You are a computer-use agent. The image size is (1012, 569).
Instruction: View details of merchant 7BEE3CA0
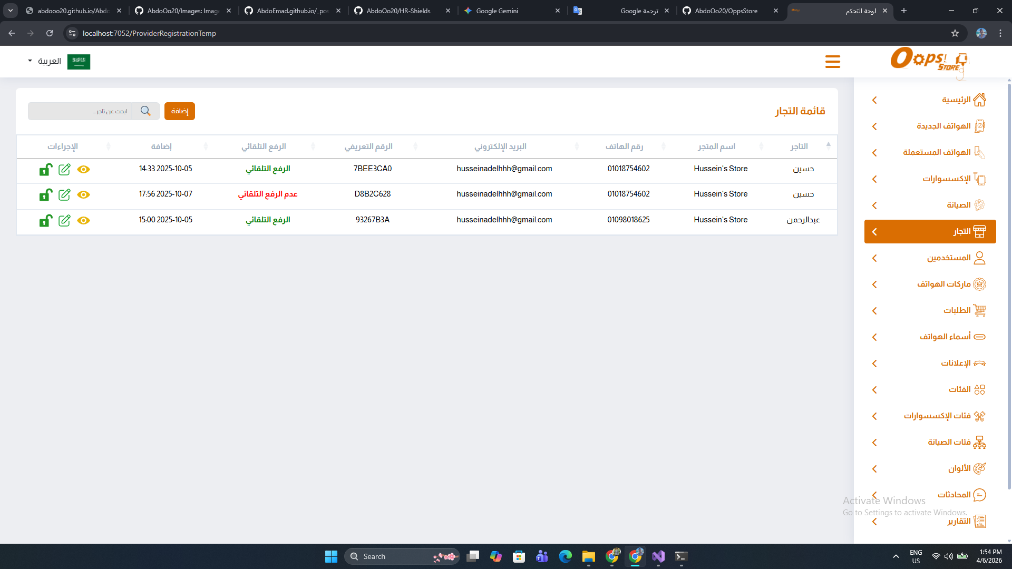[x=83, y=170]
